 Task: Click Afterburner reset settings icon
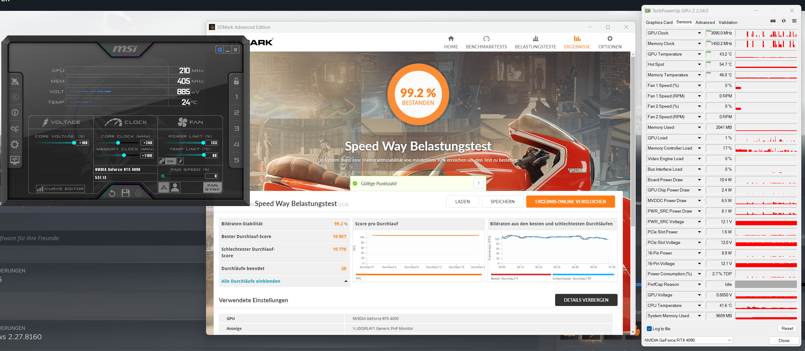point(112,193)
